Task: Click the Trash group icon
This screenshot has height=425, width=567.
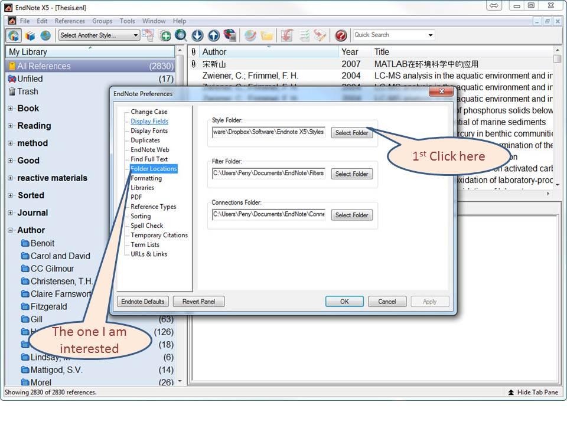Action: tap(12, 91)
